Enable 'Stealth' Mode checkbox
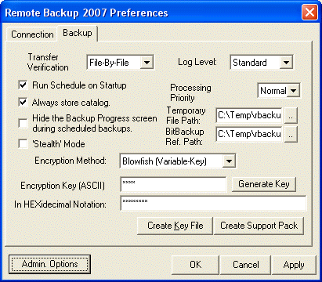Image resolution: width=322 pixels, height=282 pixels. click(23, 144)
